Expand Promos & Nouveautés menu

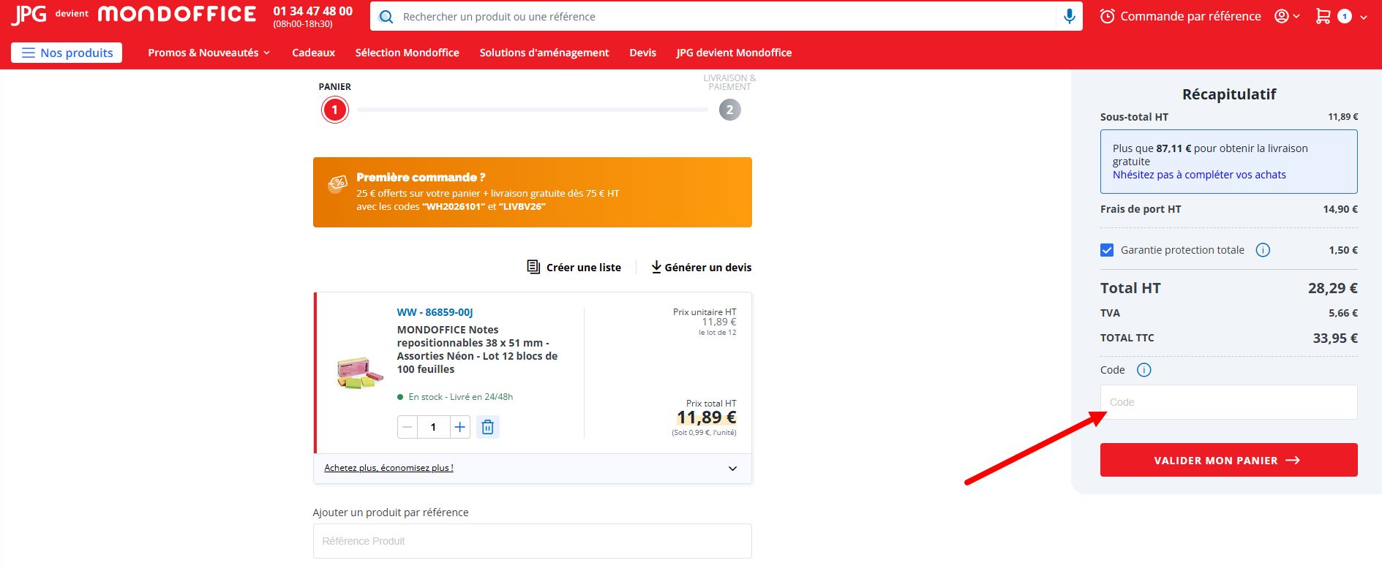pyautogui.click(x=209, y=53)
